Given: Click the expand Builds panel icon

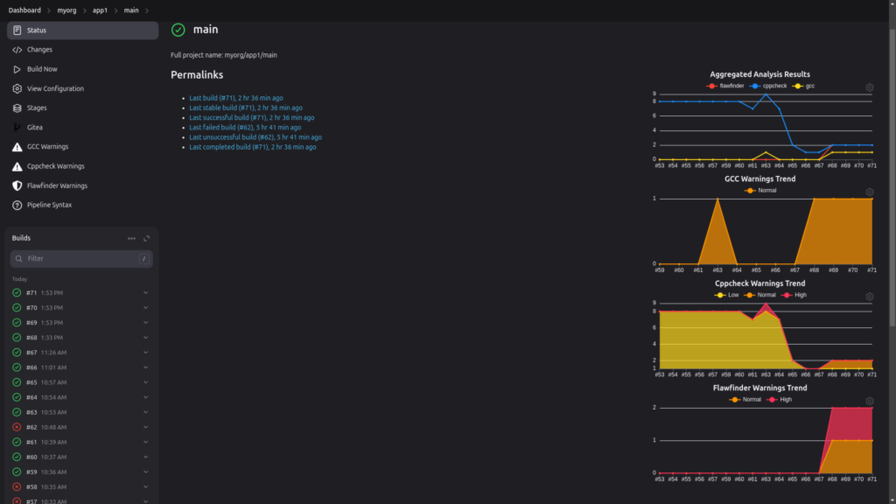Looking at the screenshot, I should click(146, 238).
